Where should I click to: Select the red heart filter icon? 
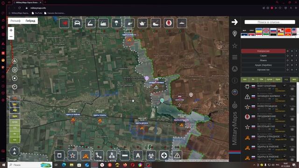[64, 23]
